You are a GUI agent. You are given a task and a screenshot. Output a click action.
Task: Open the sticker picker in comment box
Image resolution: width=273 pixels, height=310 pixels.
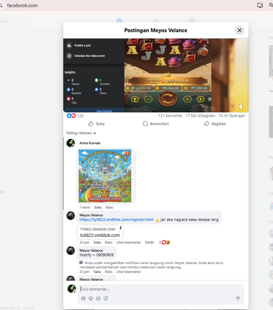tap(106, 298)
